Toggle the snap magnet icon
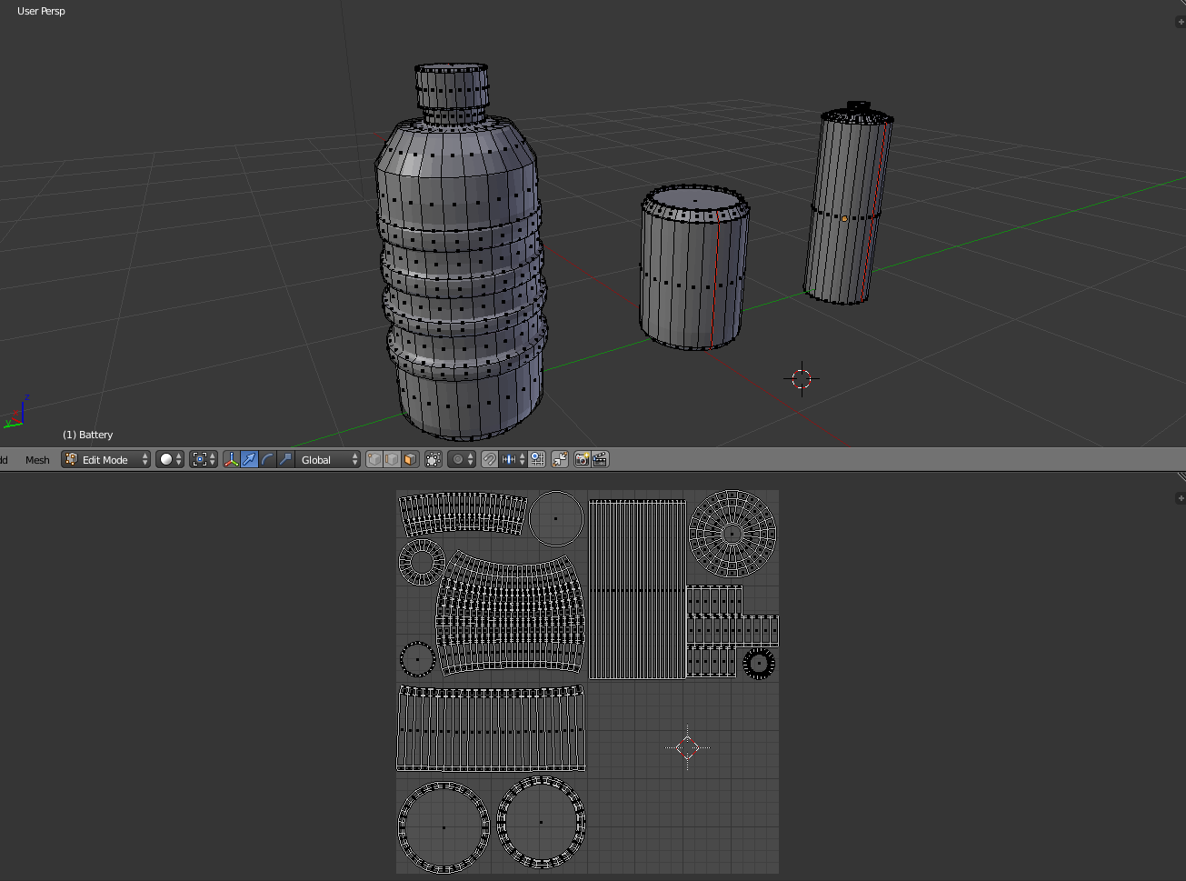 pyautogui.click(x=489, y=460)
